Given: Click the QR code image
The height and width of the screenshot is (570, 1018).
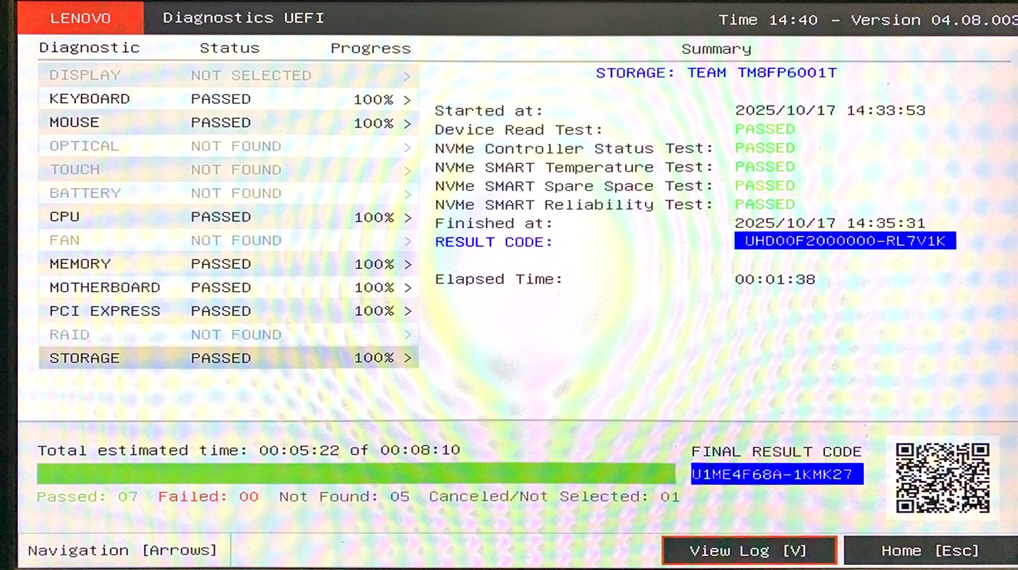Looking at the screenshot, I should click(942, 478).
